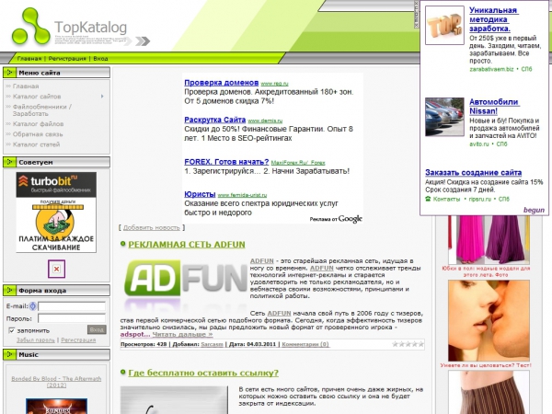Click the green arrow icon on Меню сайта header
Image resolution: width=552 pixels, height=414 pixels.
(9, 73)
